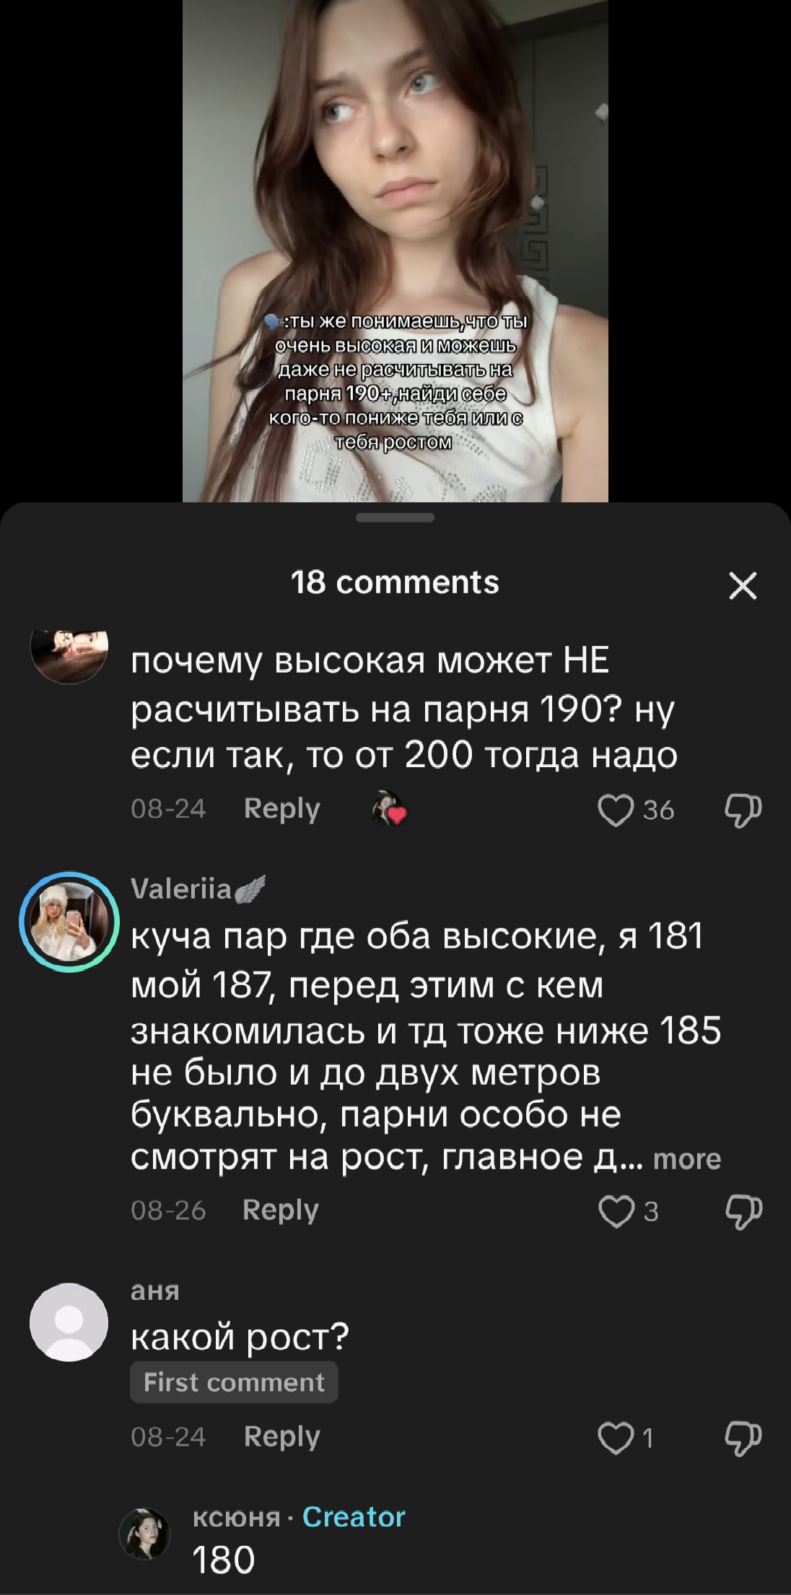Tap the creator-liked avatar heart badge

pos(389,808)
